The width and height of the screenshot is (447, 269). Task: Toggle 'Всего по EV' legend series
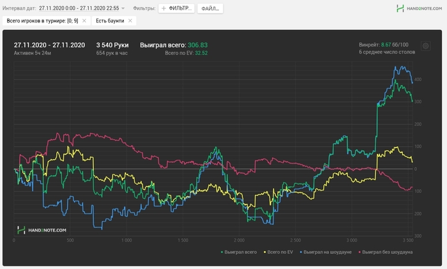(x=278, y=252)
